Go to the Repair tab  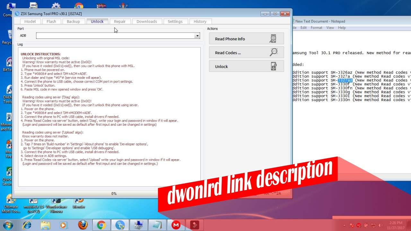120,21
